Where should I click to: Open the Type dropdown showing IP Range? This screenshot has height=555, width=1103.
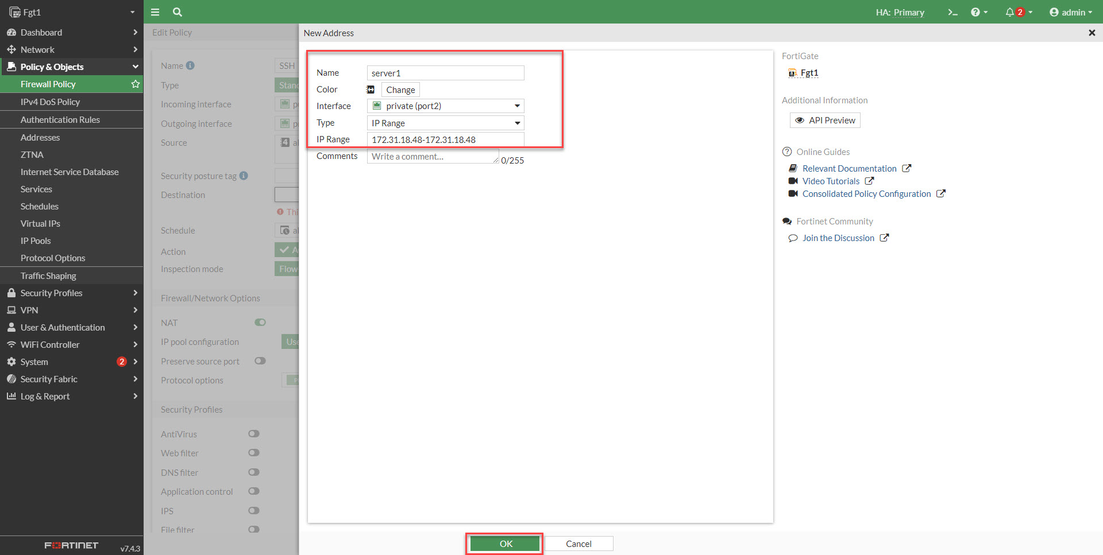445,123
